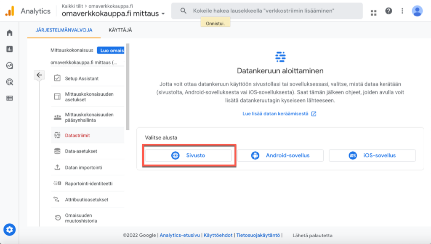This screenshot has height=244, width=431.
Task: Open the Help question mark icon
Action: (388, 11)
